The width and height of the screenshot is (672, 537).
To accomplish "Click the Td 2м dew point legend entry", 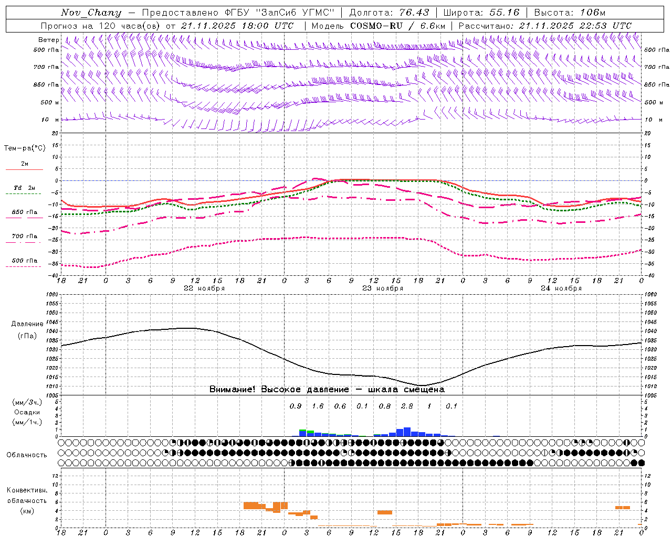I will [x=25, y=188].
